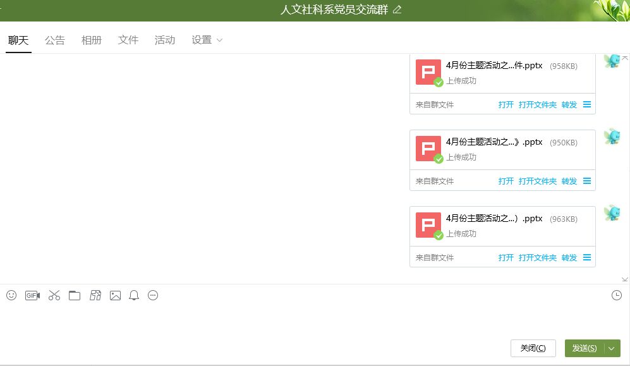Image resolution: width=630 pixels, height=366 pixels.
Task: Click the 950KB pptx file icon
Action: point(428,149)
